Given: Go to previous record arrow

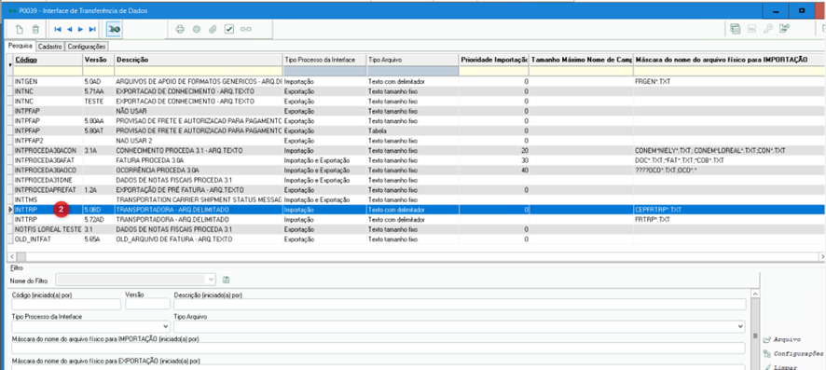Looking at the screenshot, I should tap(69, 30).
